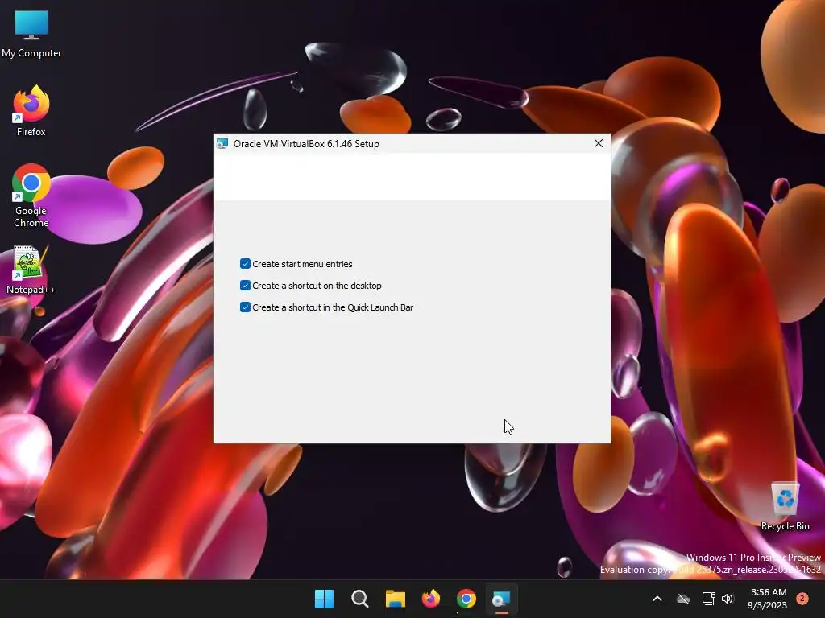825x618 pixels.
Task: Open My Computer desktop icon
Action: pos(31,33)
